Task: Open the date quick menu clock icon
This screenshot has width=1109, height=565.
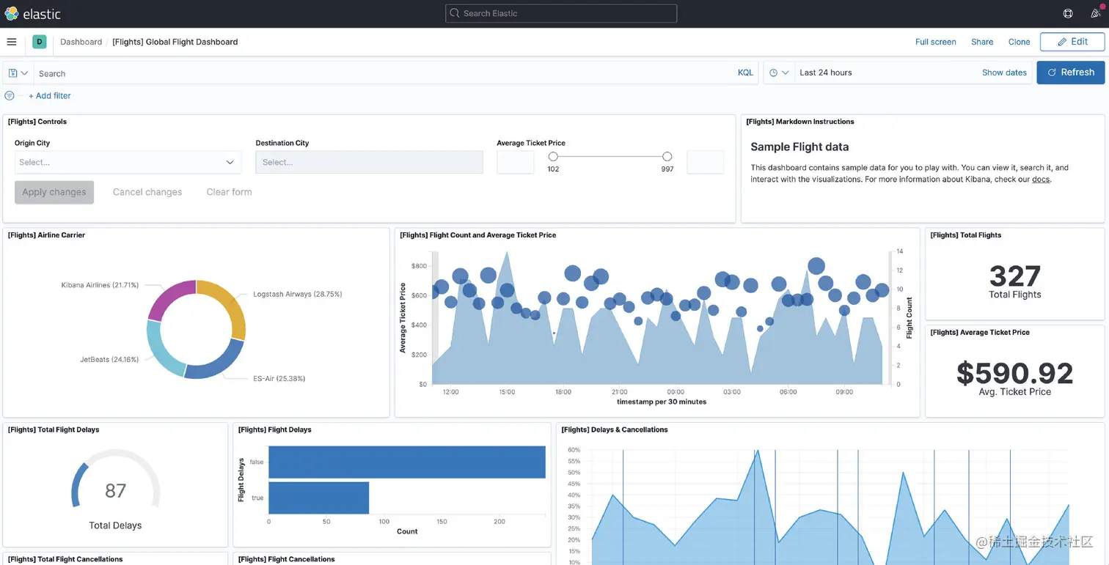Action: click(779, 73)
